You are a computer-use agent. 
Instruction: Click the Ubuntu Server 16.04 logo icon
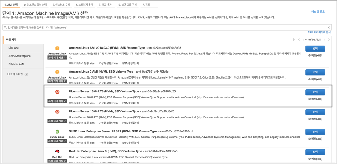(57, 112)
